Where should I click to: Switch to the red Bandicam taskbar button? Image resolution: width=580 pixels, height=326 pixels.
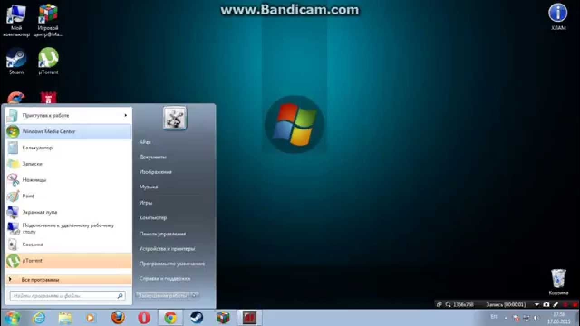click(x=249, y=318)
